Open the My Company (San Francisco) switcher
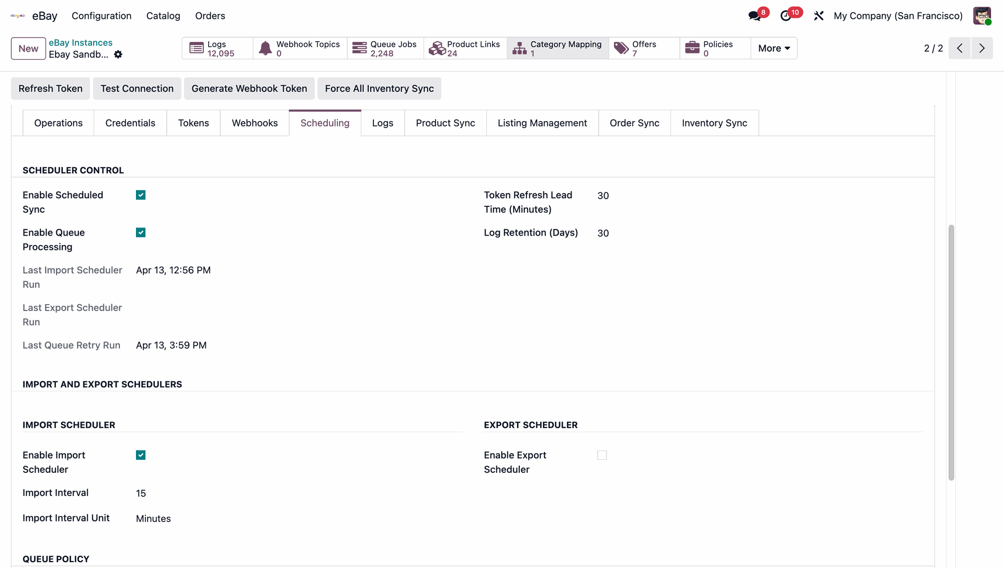The width and height of the screenshot is (1004, 568). coord(898,16)
